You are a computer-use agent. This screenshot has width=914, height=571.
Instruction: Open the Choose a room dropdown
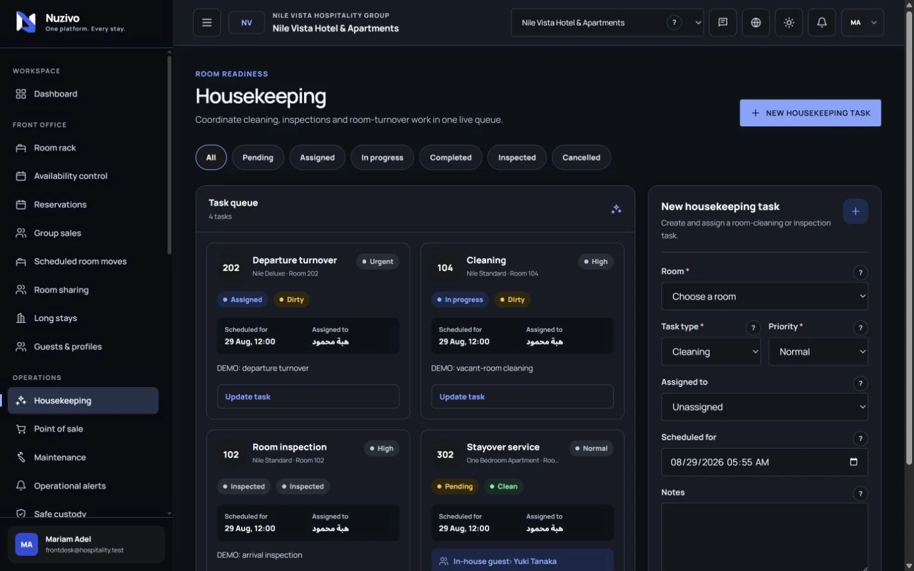(x=765, y=296)
